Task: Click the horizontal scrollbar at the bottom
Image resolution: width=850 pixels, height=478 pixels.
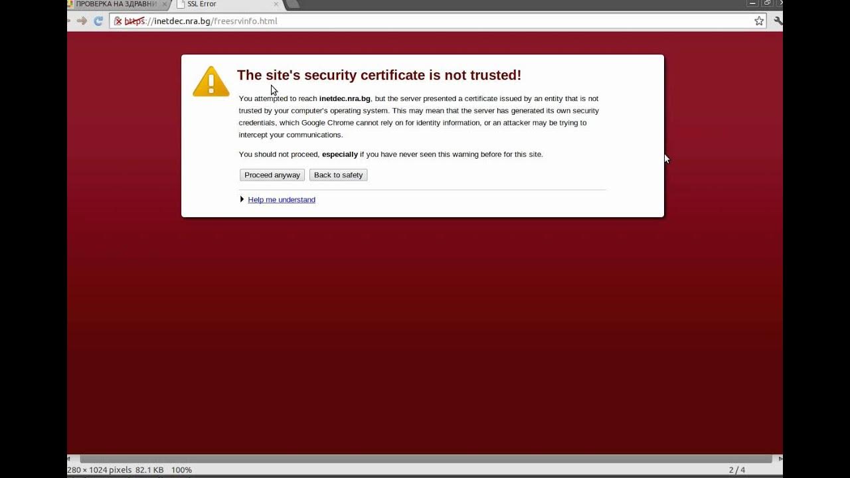Action: point(426,459)
